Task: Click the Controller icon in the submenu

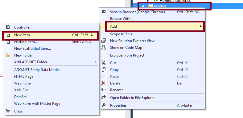Action: pos(8,27)
